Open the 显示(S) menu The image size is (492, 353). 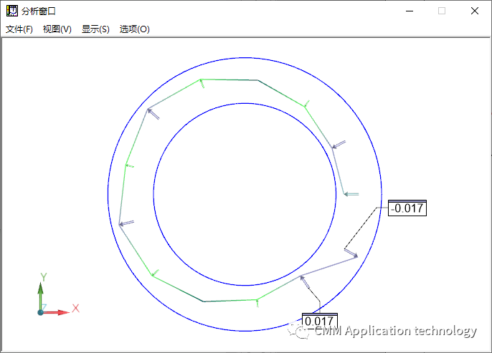(x=95, y=29)
